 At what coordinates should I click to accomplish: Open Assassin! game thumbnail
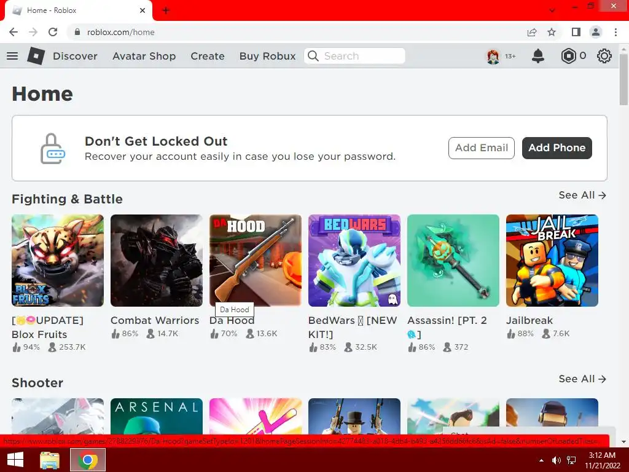click(x=453, y=261)
